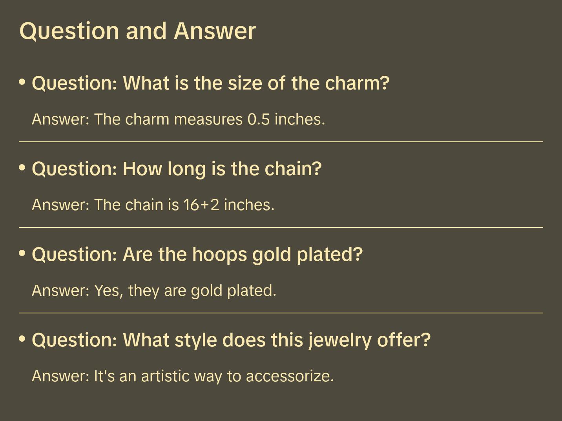
Task: Select the question about the charm's size
Action: pos(210,83)
